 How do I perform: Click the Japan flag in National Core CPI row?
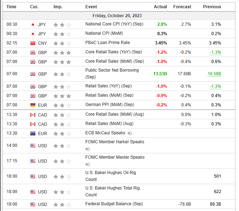click(33, 24)
